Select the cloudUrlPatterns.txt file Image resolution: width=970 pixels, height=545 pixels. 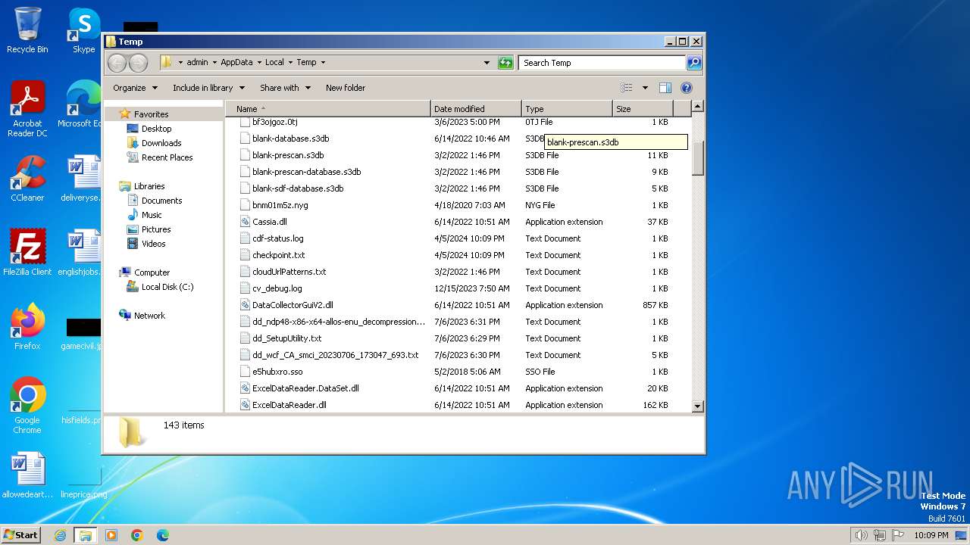pos(289,272)
